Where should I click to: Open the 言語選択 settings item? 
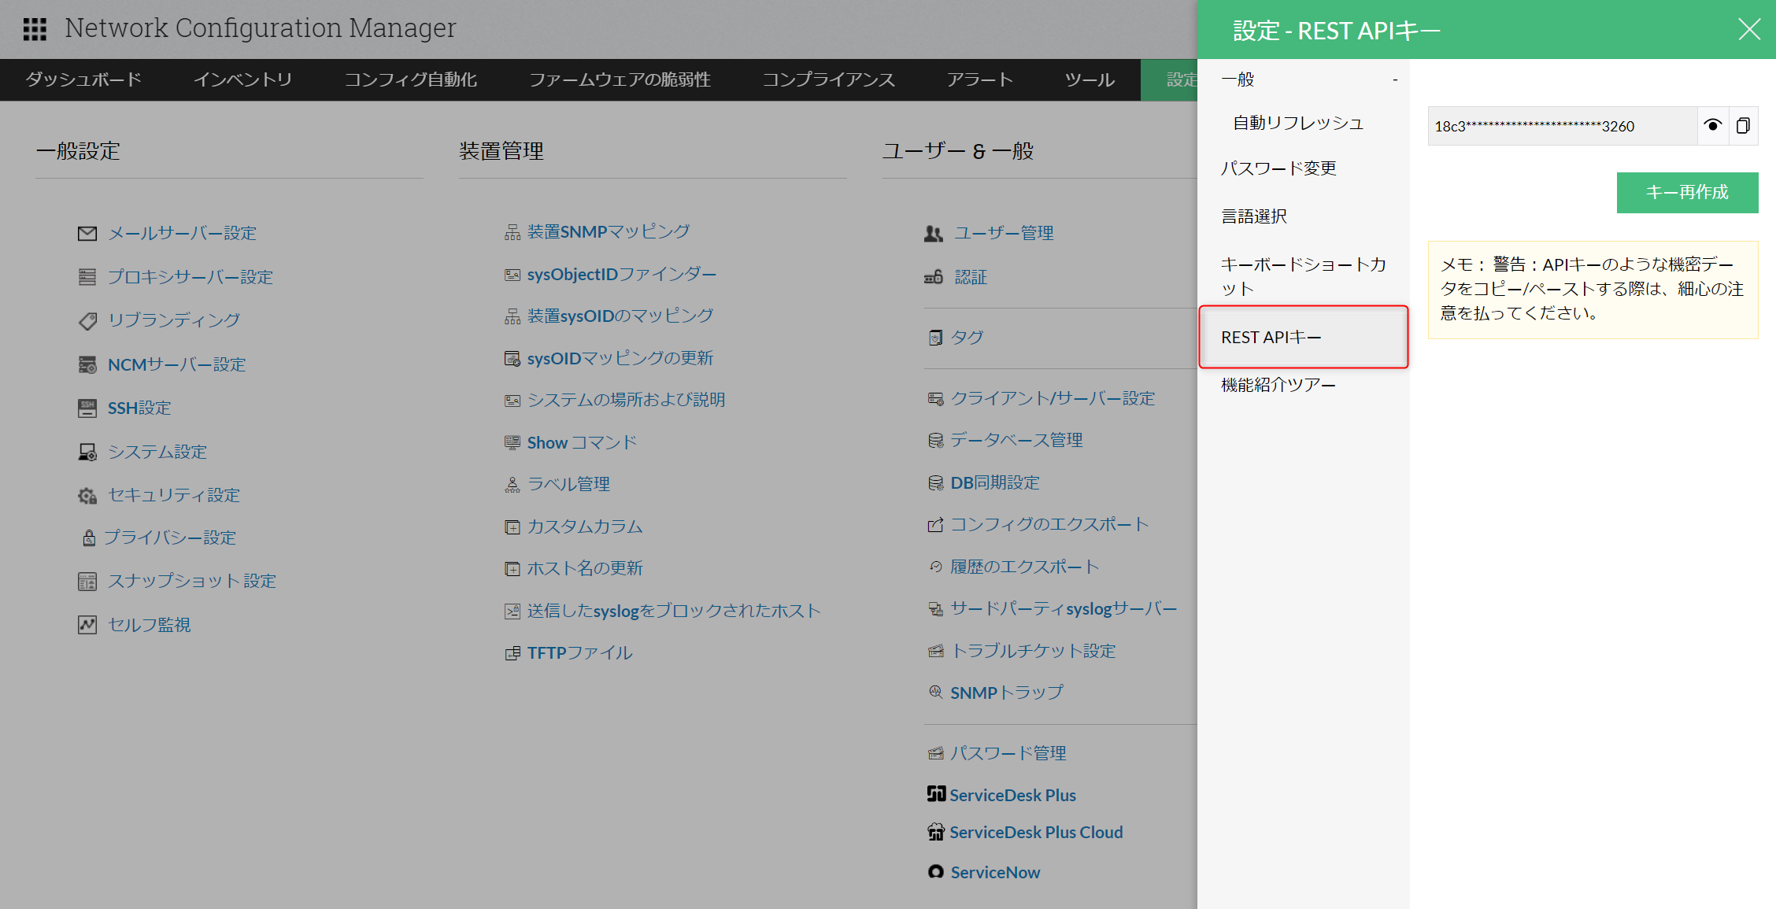click(1254, 216)
